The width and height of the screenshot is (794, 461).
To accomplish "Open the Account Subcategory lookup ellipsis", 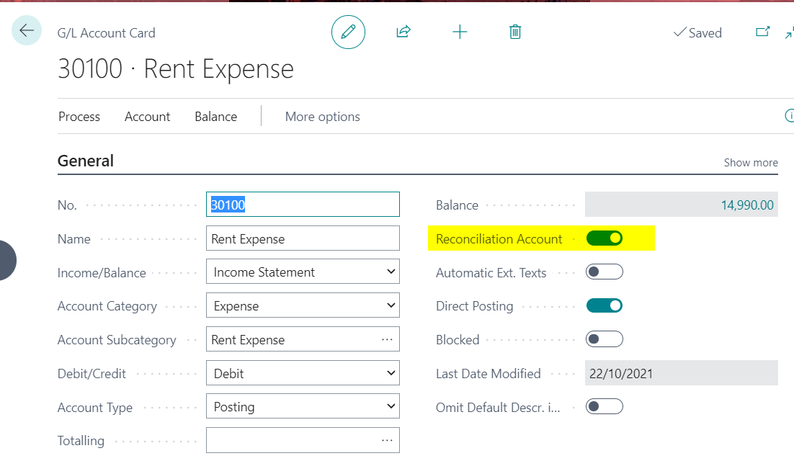I will [x=388, y=339].
